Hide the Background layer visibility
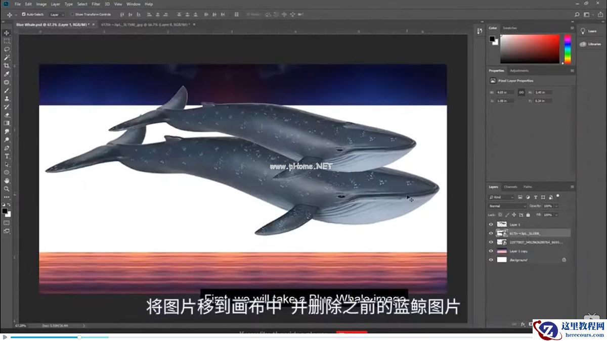Image resolution: width=607 pixels, height=341 pixels. pyautogui.click(x=490, y=259)
